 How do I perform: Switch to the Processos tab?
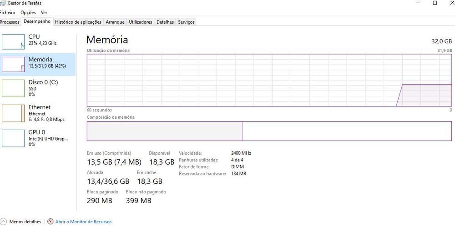pyautogui.click(x=10, y=22)
